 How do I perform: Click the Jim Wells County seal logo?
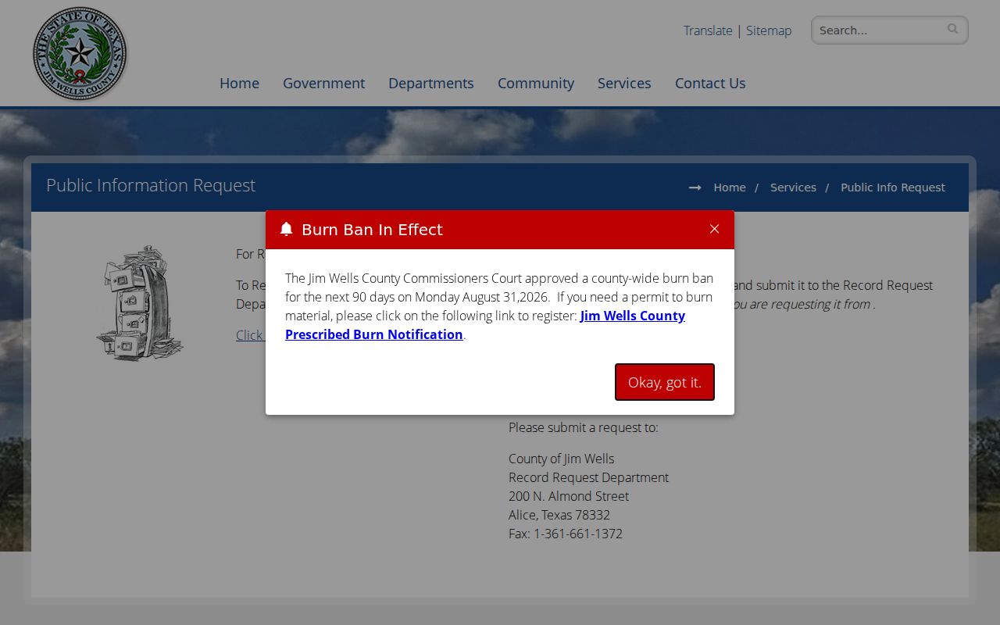tap(80, 54)
